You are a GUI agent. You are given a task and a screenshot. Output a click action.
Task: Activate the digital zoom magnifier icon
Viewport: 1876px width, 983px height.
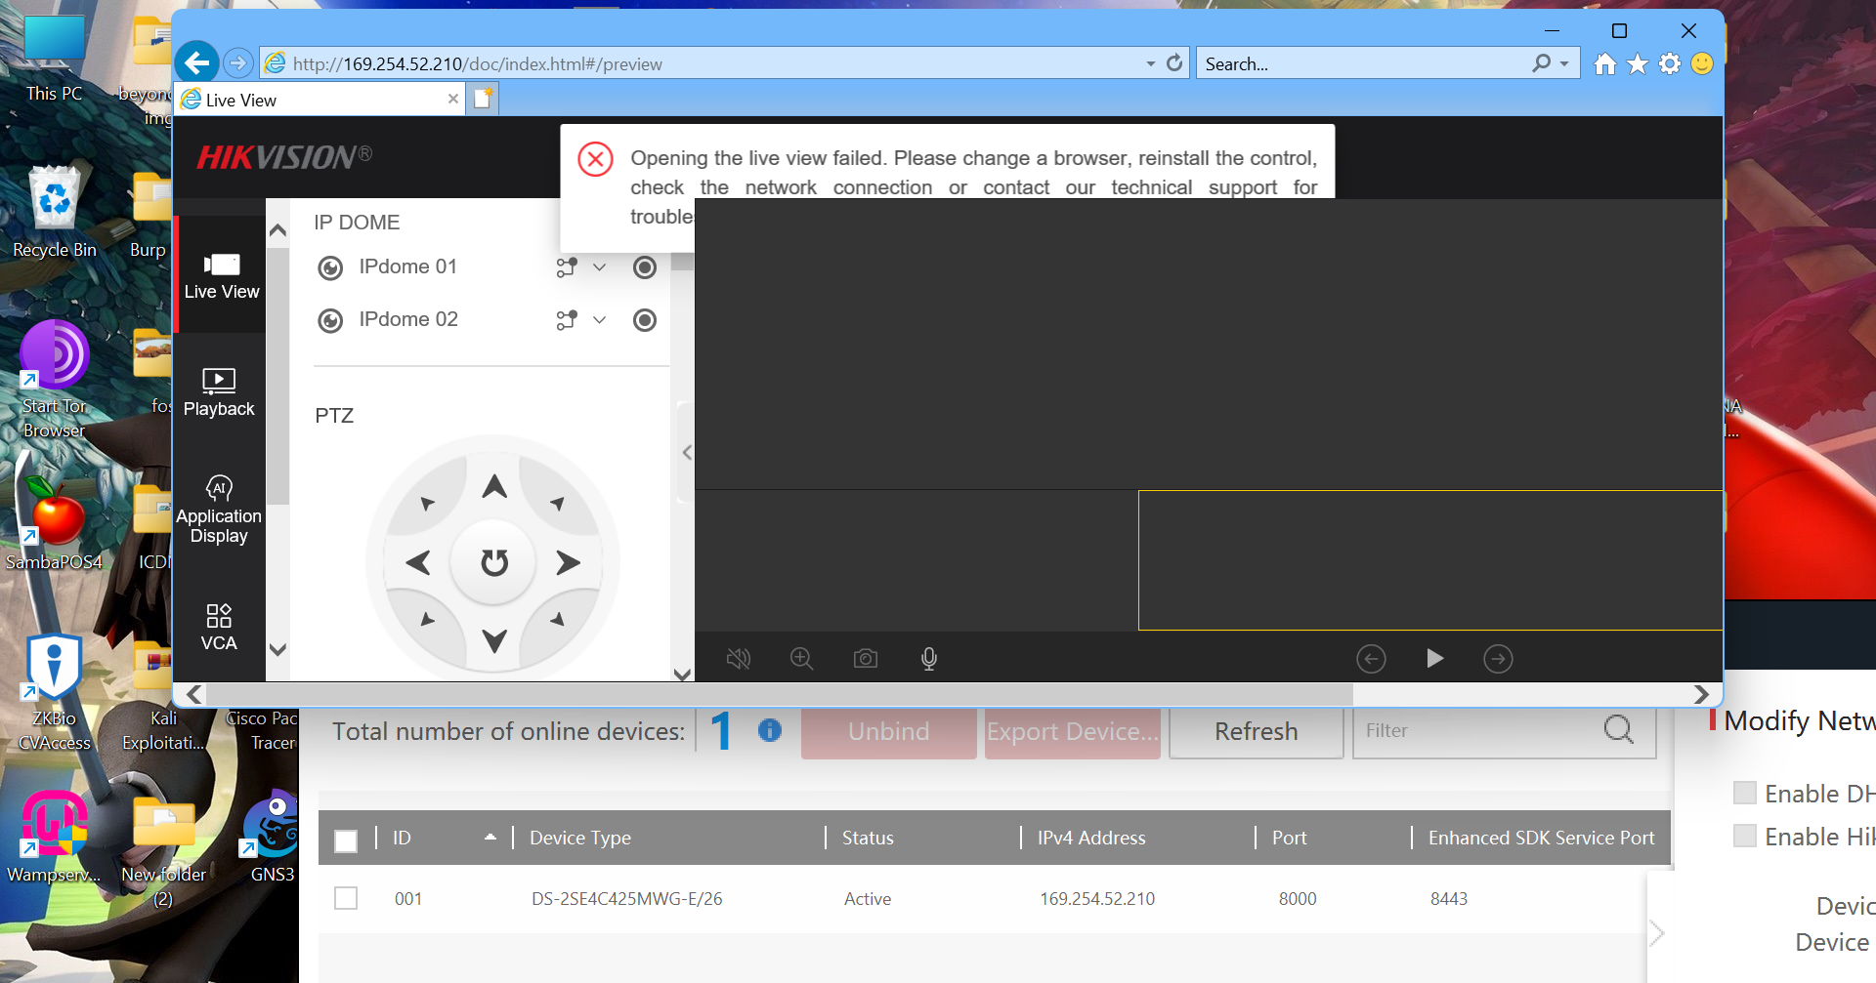[x=802, y=658]
